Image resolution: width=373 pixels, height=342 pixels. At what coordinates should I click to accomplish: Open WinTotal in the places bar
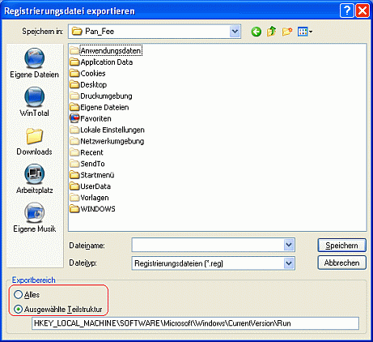(34, 101)
